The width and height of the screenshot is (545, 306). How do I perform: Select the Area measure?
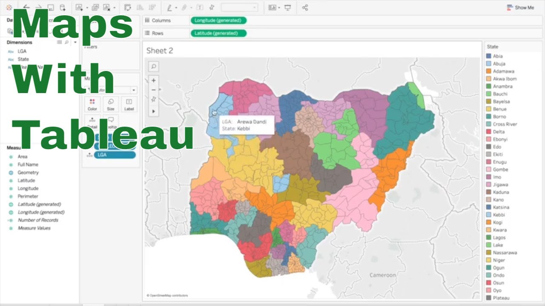[23, 157]
